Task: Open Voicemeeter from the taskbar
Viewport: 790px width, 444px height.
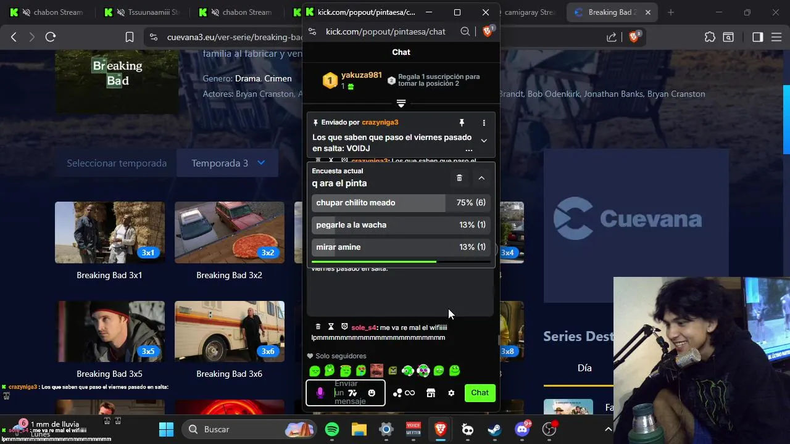Action: click(414, 429)
